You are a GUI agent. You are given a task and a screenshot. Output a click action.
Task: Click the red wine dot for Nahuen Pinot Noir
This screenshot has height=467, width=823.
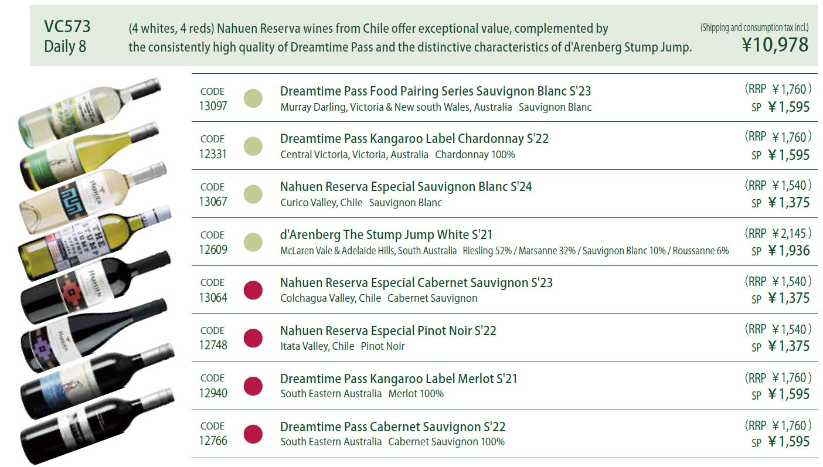click(253, 338)
